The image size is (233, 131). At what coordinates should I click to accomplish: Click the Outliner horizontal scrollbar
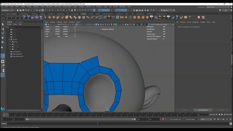tap(23, 110)
